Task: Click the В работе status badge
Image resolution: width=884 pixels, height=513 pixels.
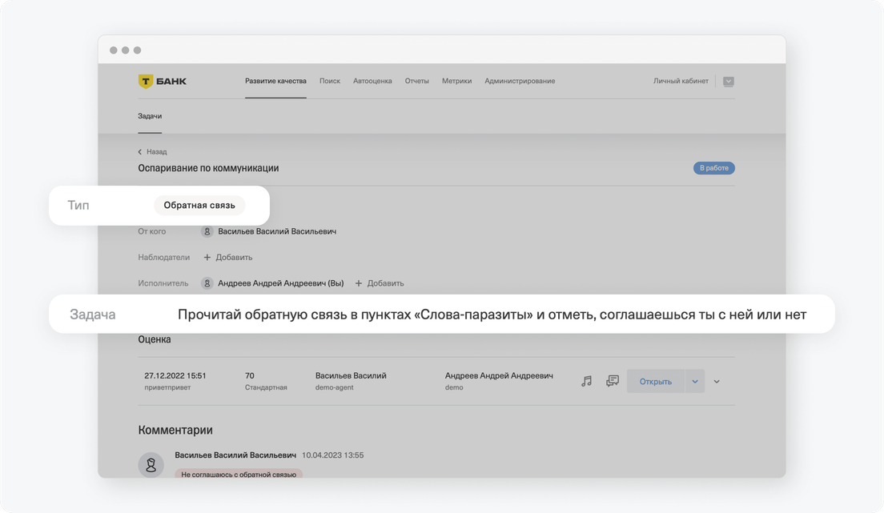Action: pyautogui.click(x=713, y=168)
